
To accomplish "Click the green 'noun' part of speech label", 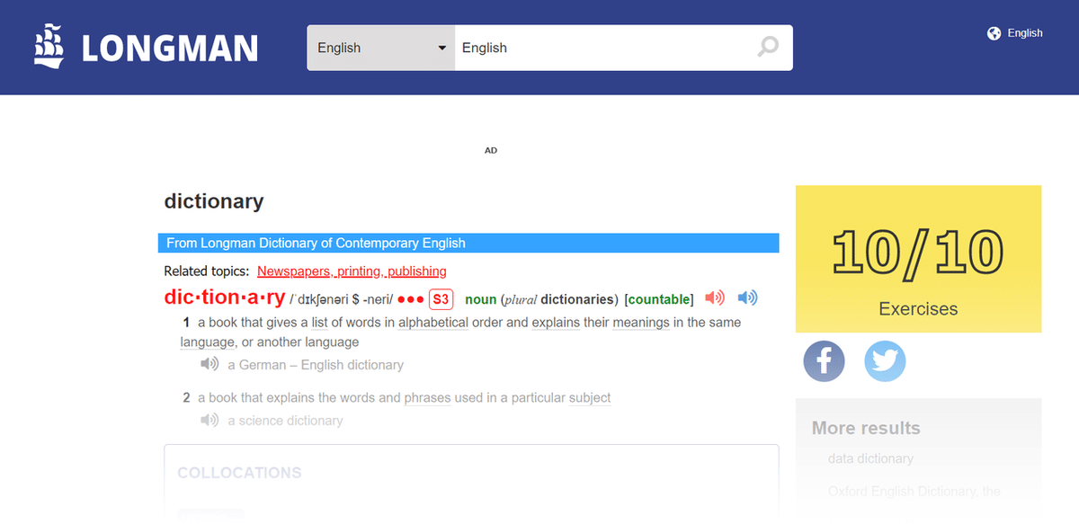I will [x=481, y=299].
